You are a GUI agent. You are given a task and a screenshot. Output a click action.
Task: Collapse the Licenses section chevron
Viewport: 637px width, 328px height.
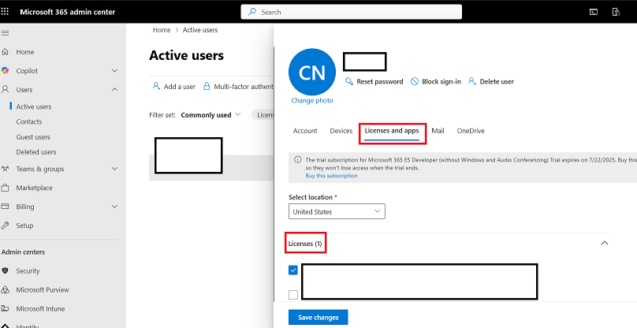(605, 243)
